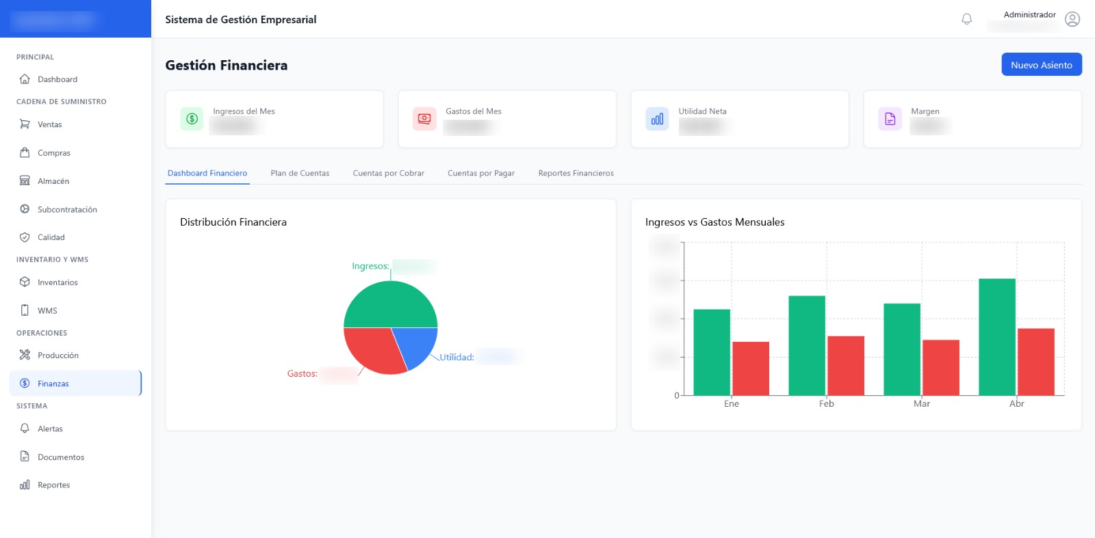Viewport: 1095px width, 538px height.
Task: Click the green Ingresos pie slice
Action: (x=390, y=304)
